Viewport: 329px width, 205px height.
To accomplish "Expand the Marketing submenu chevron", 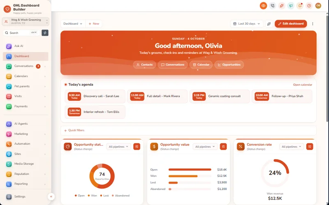I will tap(45, 134).
